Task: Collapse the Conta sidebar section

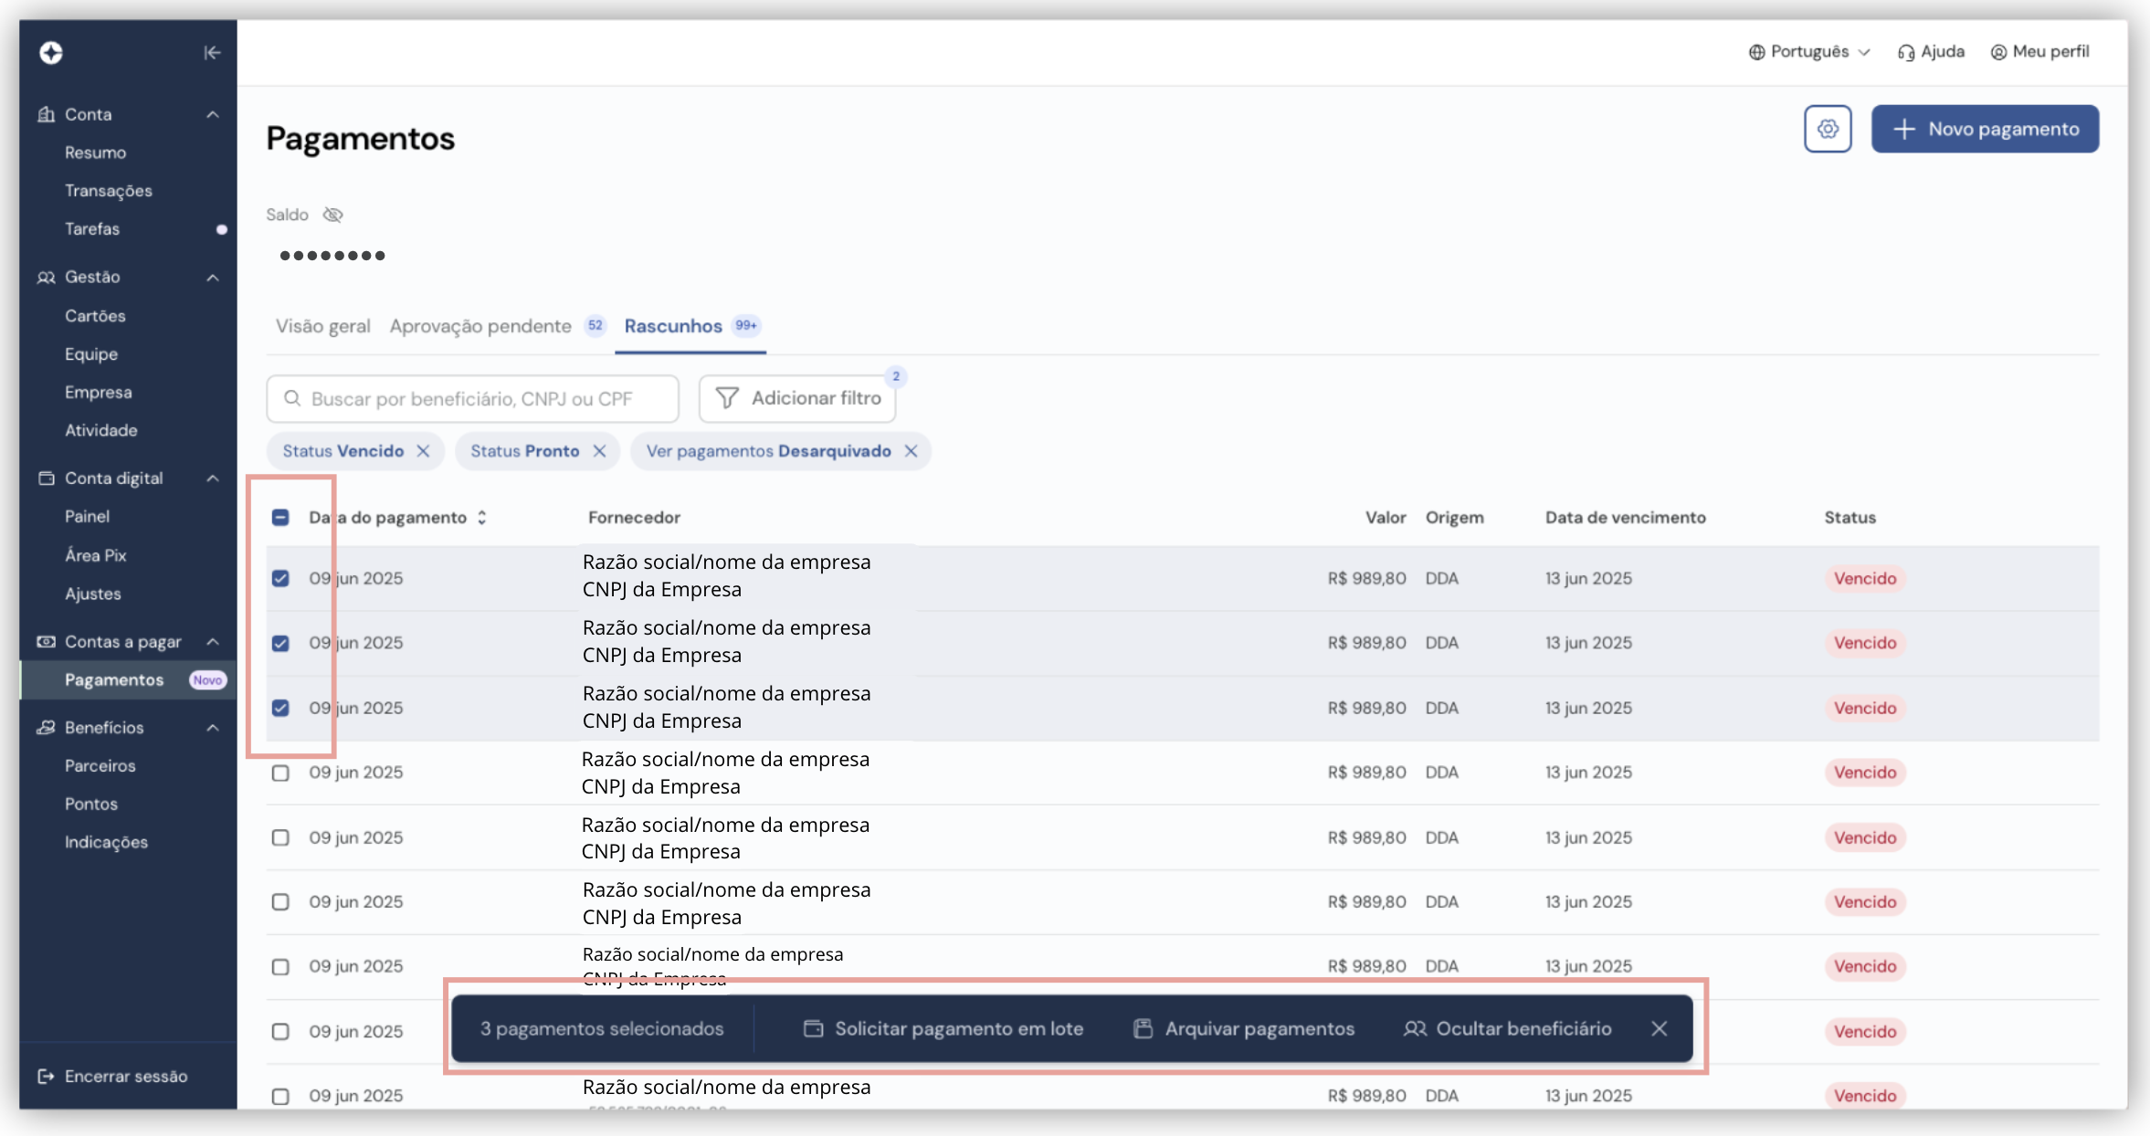Action: [213, 114]
